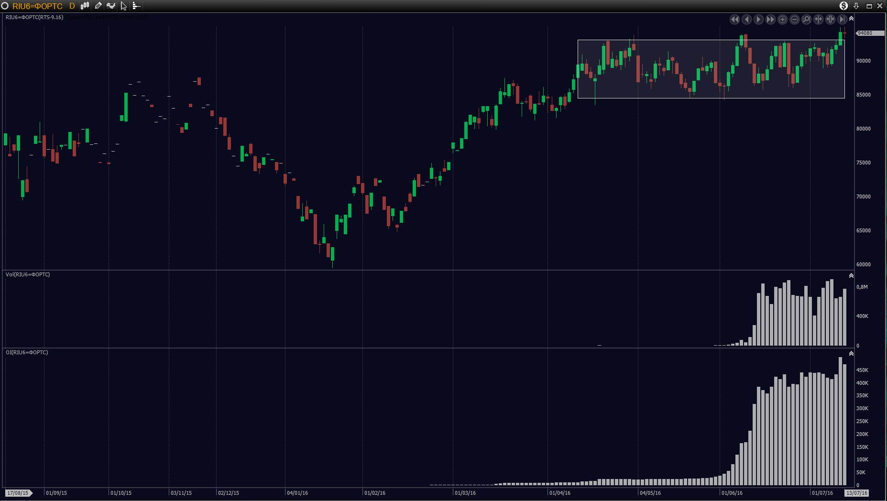Click the 01/03/16 date axis label
Screen dimensions: 887x501
(x=465, y=493)
